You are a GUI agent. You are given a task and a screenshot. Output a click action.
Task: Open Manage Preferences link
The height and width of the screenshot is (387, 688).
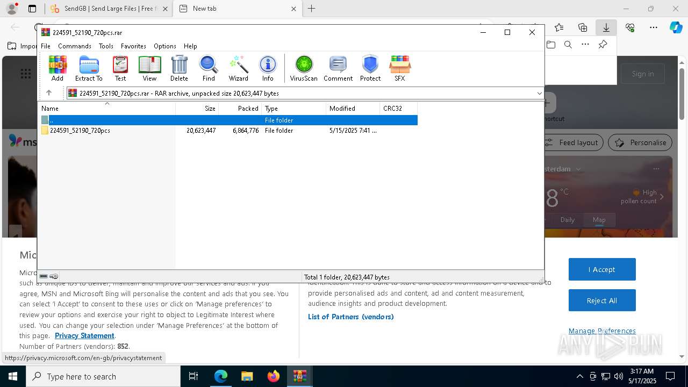602,331
